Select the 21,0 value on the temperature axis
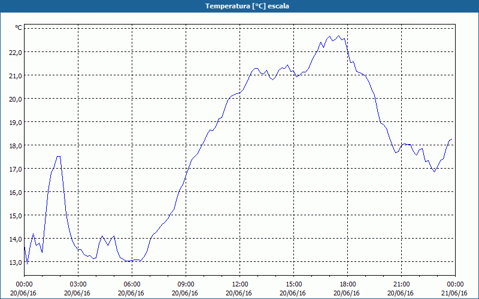Viewport: 479px width, 299px height. click(16, 76)
